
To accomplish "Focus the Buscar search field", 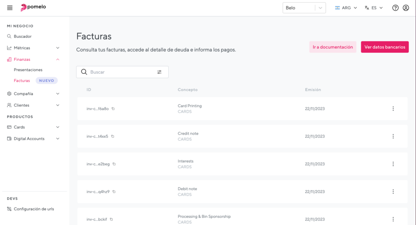I will coord(120,72).
